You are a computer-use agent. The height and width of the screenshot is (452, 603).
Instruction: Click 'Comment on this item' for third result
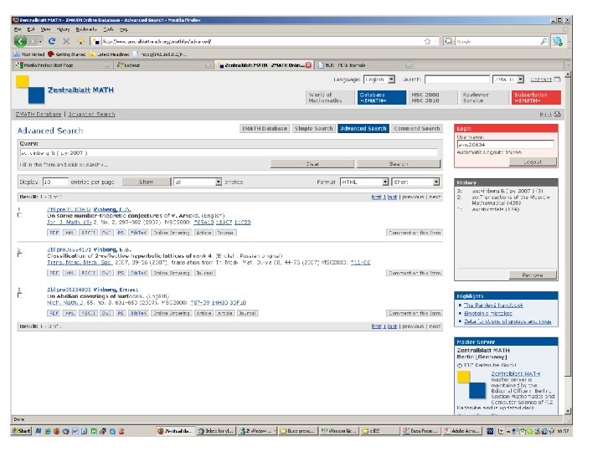pyautogui.click(x=415, y=313)
